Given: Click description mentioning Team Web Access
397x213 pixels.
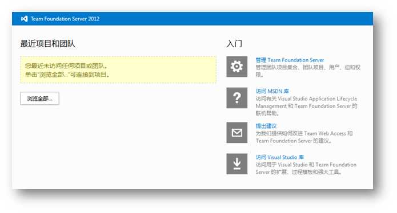Looking at the screenshot, I should coord(304,137).
